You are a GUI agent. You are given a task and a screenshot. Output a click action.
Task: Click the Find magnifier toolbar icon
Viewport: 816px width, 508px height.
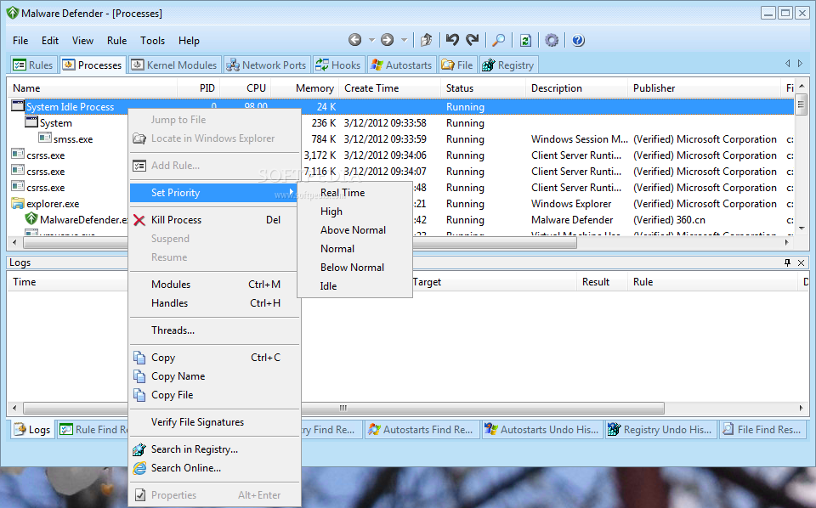pyautogui.click(x=499, y=40)
